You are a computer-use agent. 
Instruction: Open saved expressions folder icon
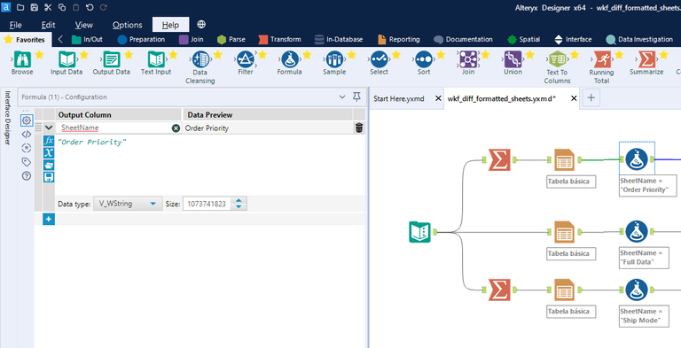pyautogui.click(x=49, y=165)
